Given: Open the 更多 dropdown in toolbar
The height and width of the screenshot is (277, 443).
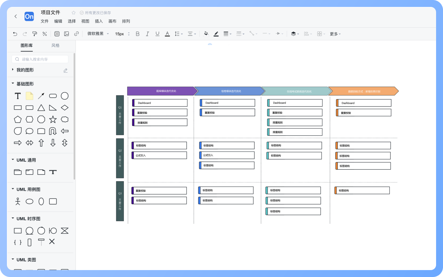Looking at the screenshot, I should [x=335, y=34].
